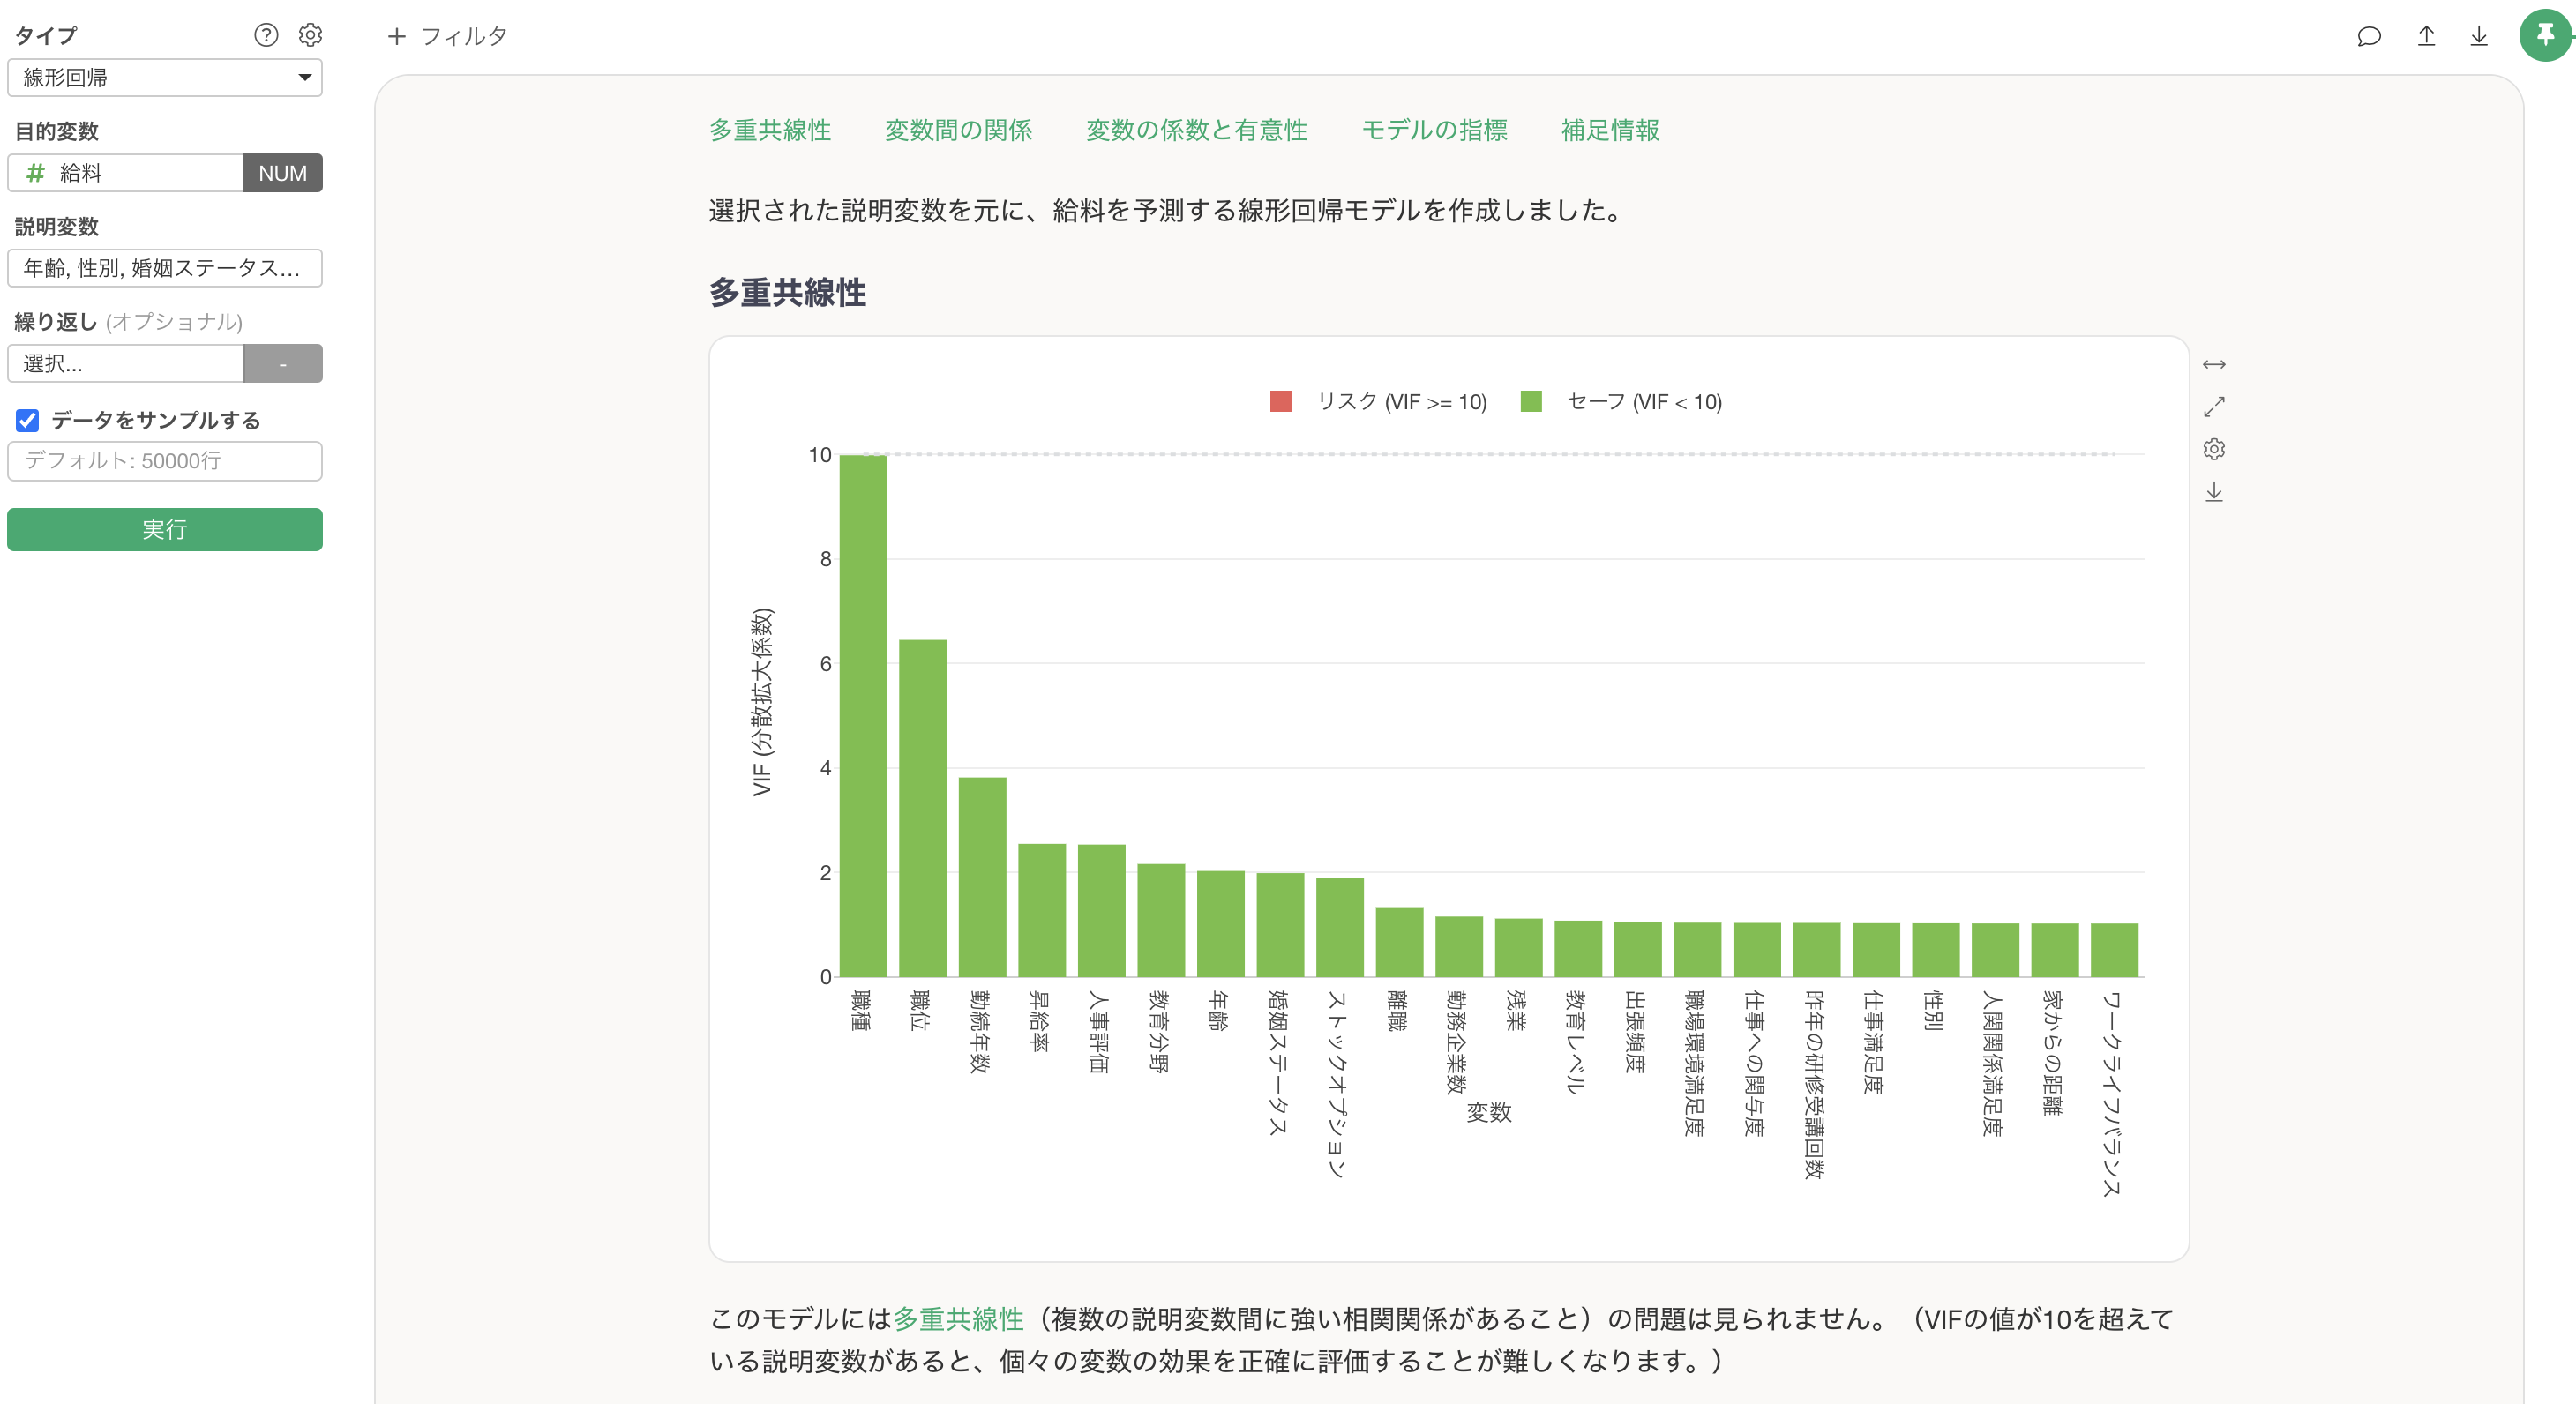The height and width of the screenshot is (1404, 2576).
Task: Click the download arrow icon in top bar
Action: [x=2479, y=37]
